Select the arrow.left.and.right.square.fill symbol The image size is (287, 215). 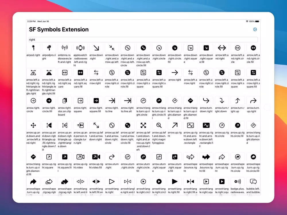80,73
